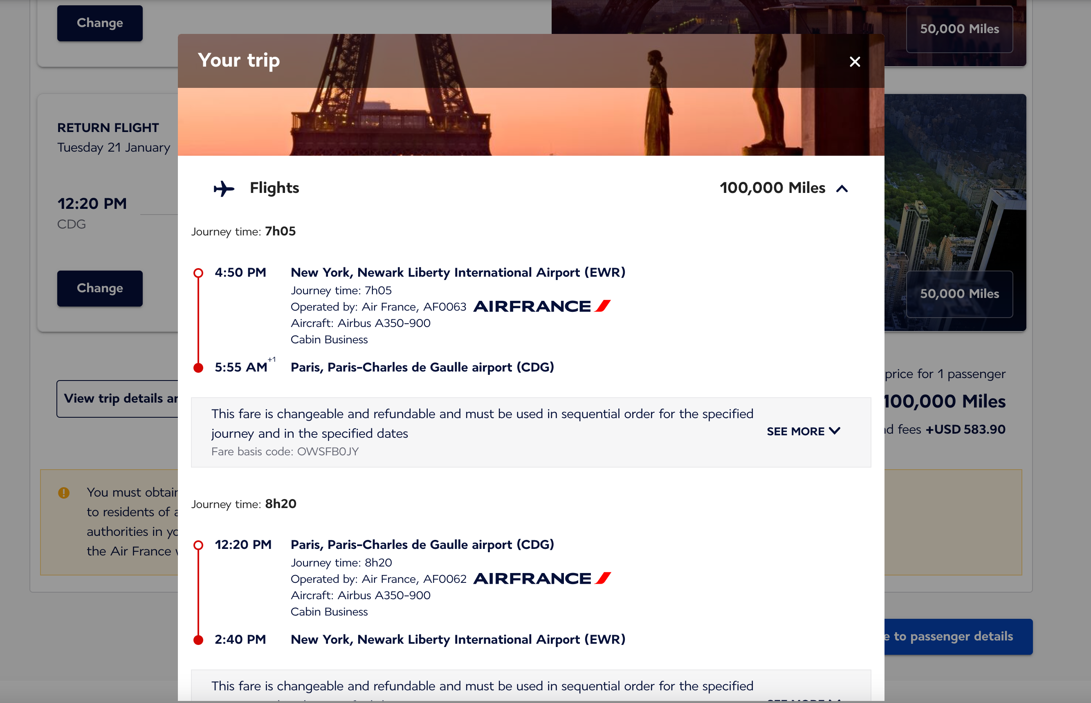Select the lower 50,000 Miles fare box
This screenshot has width=1091, height=703.
click(x=959, y=294)
